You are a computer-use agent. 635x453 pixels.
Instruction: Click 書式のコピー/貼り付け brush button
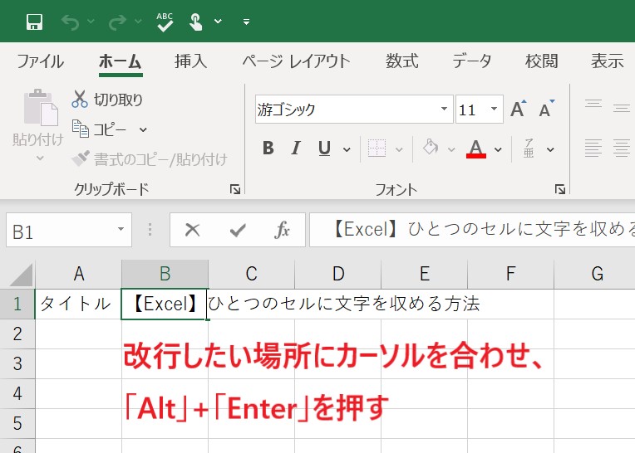pos(150,159)
